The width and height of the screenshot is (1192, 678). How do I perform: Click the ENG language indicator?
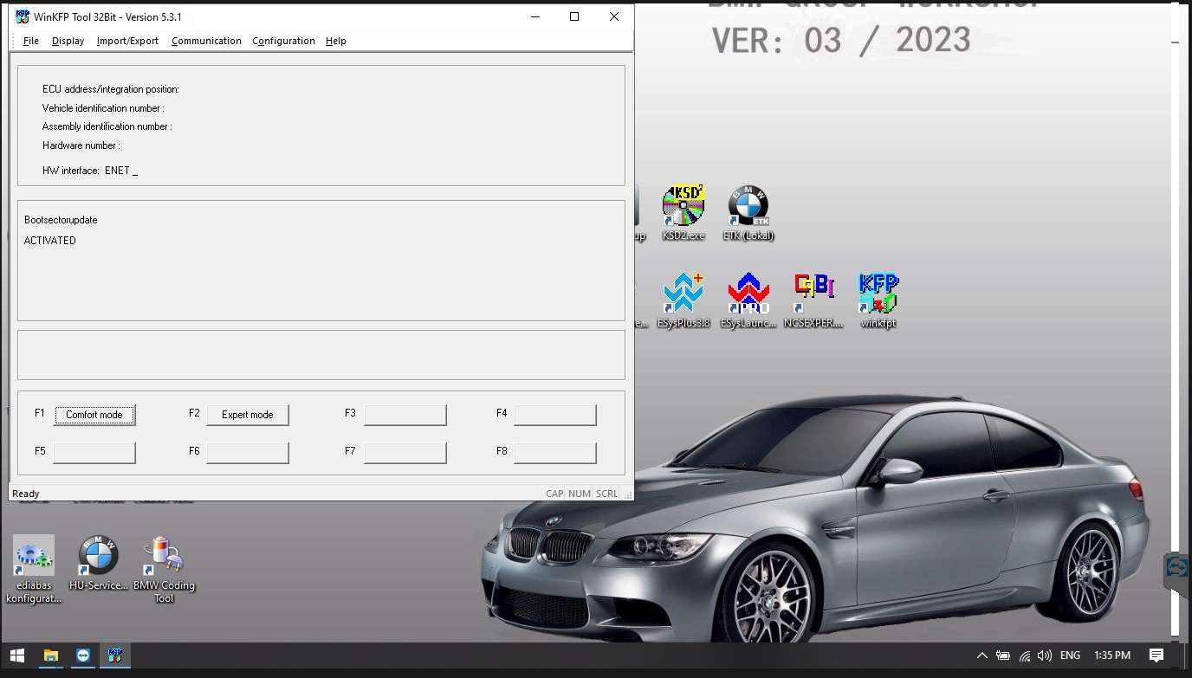(1071, 655)
